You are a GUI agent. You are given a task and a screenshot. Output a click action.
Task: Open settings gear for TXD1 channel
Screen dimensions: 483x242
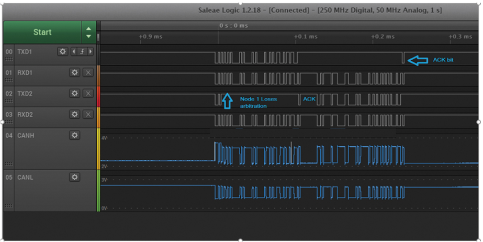(62, 51)
